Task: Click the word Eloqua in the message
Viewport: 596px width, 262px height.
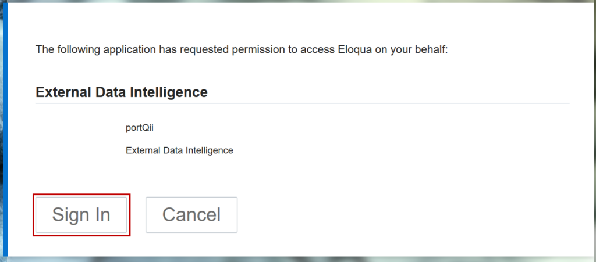Action: pos(353,49)
